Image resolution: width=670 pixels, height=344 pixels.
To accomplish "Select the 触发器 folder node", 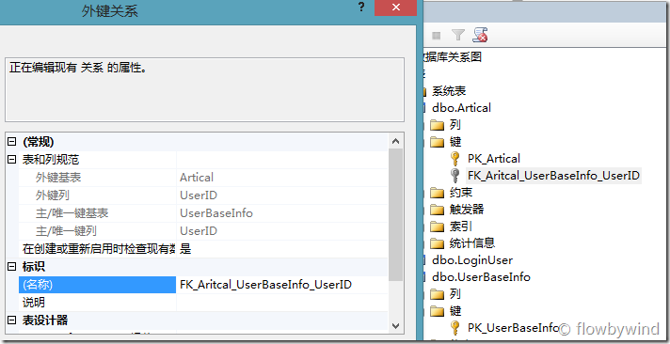I will click(x=467, y=210).
